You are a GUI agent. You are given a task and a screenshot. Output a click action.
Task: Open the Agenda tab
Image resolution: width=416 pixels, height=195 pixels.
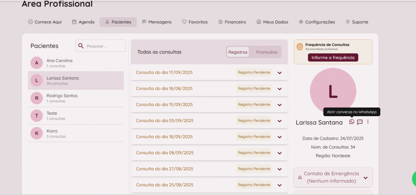pyautogui.click(x=83, y=22)
